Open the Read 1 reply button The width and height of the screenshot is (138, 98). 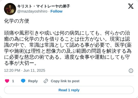click(x=69, y=90)
